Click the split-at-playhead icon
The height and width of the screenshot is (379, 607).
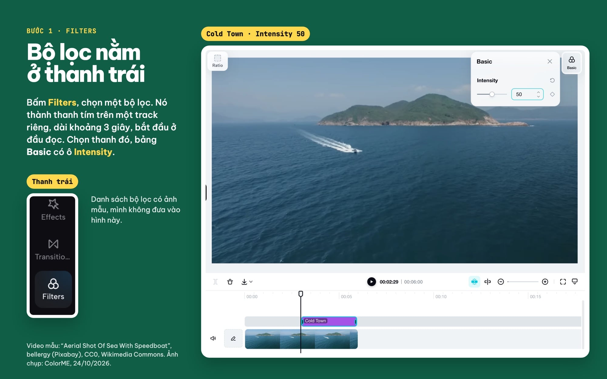point(488,282)
